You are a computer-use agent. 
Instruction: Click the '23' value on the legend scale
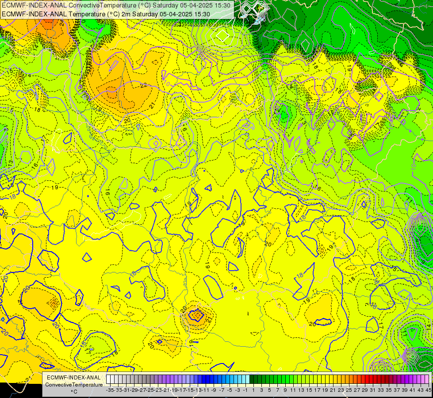341,390
